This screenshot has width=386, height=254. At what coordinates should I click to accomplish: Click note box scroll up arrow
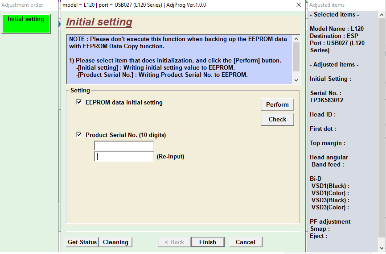[x=296, y=39]
